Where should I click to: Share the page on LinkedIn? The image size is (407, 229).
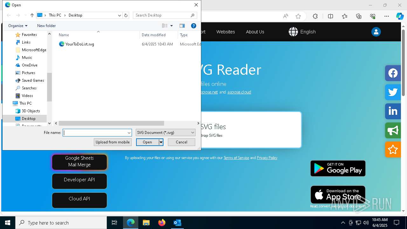393,111
